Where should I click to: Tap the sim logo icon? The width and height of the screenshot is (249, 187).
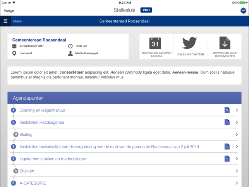point(243,10)
